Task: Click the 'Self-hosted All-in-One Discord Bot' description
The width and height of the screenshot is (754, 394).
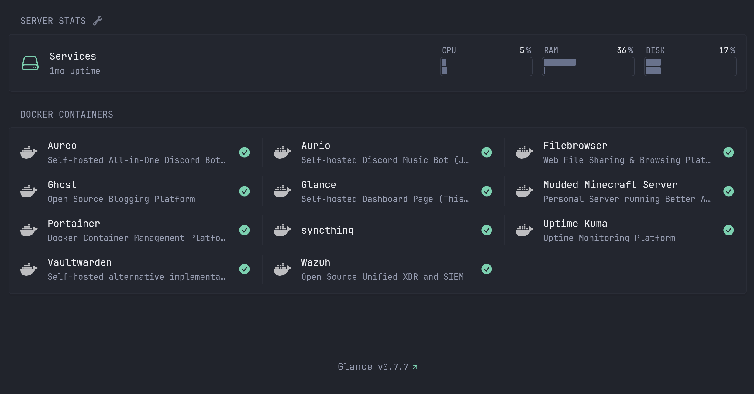Action: click(136, 160)
